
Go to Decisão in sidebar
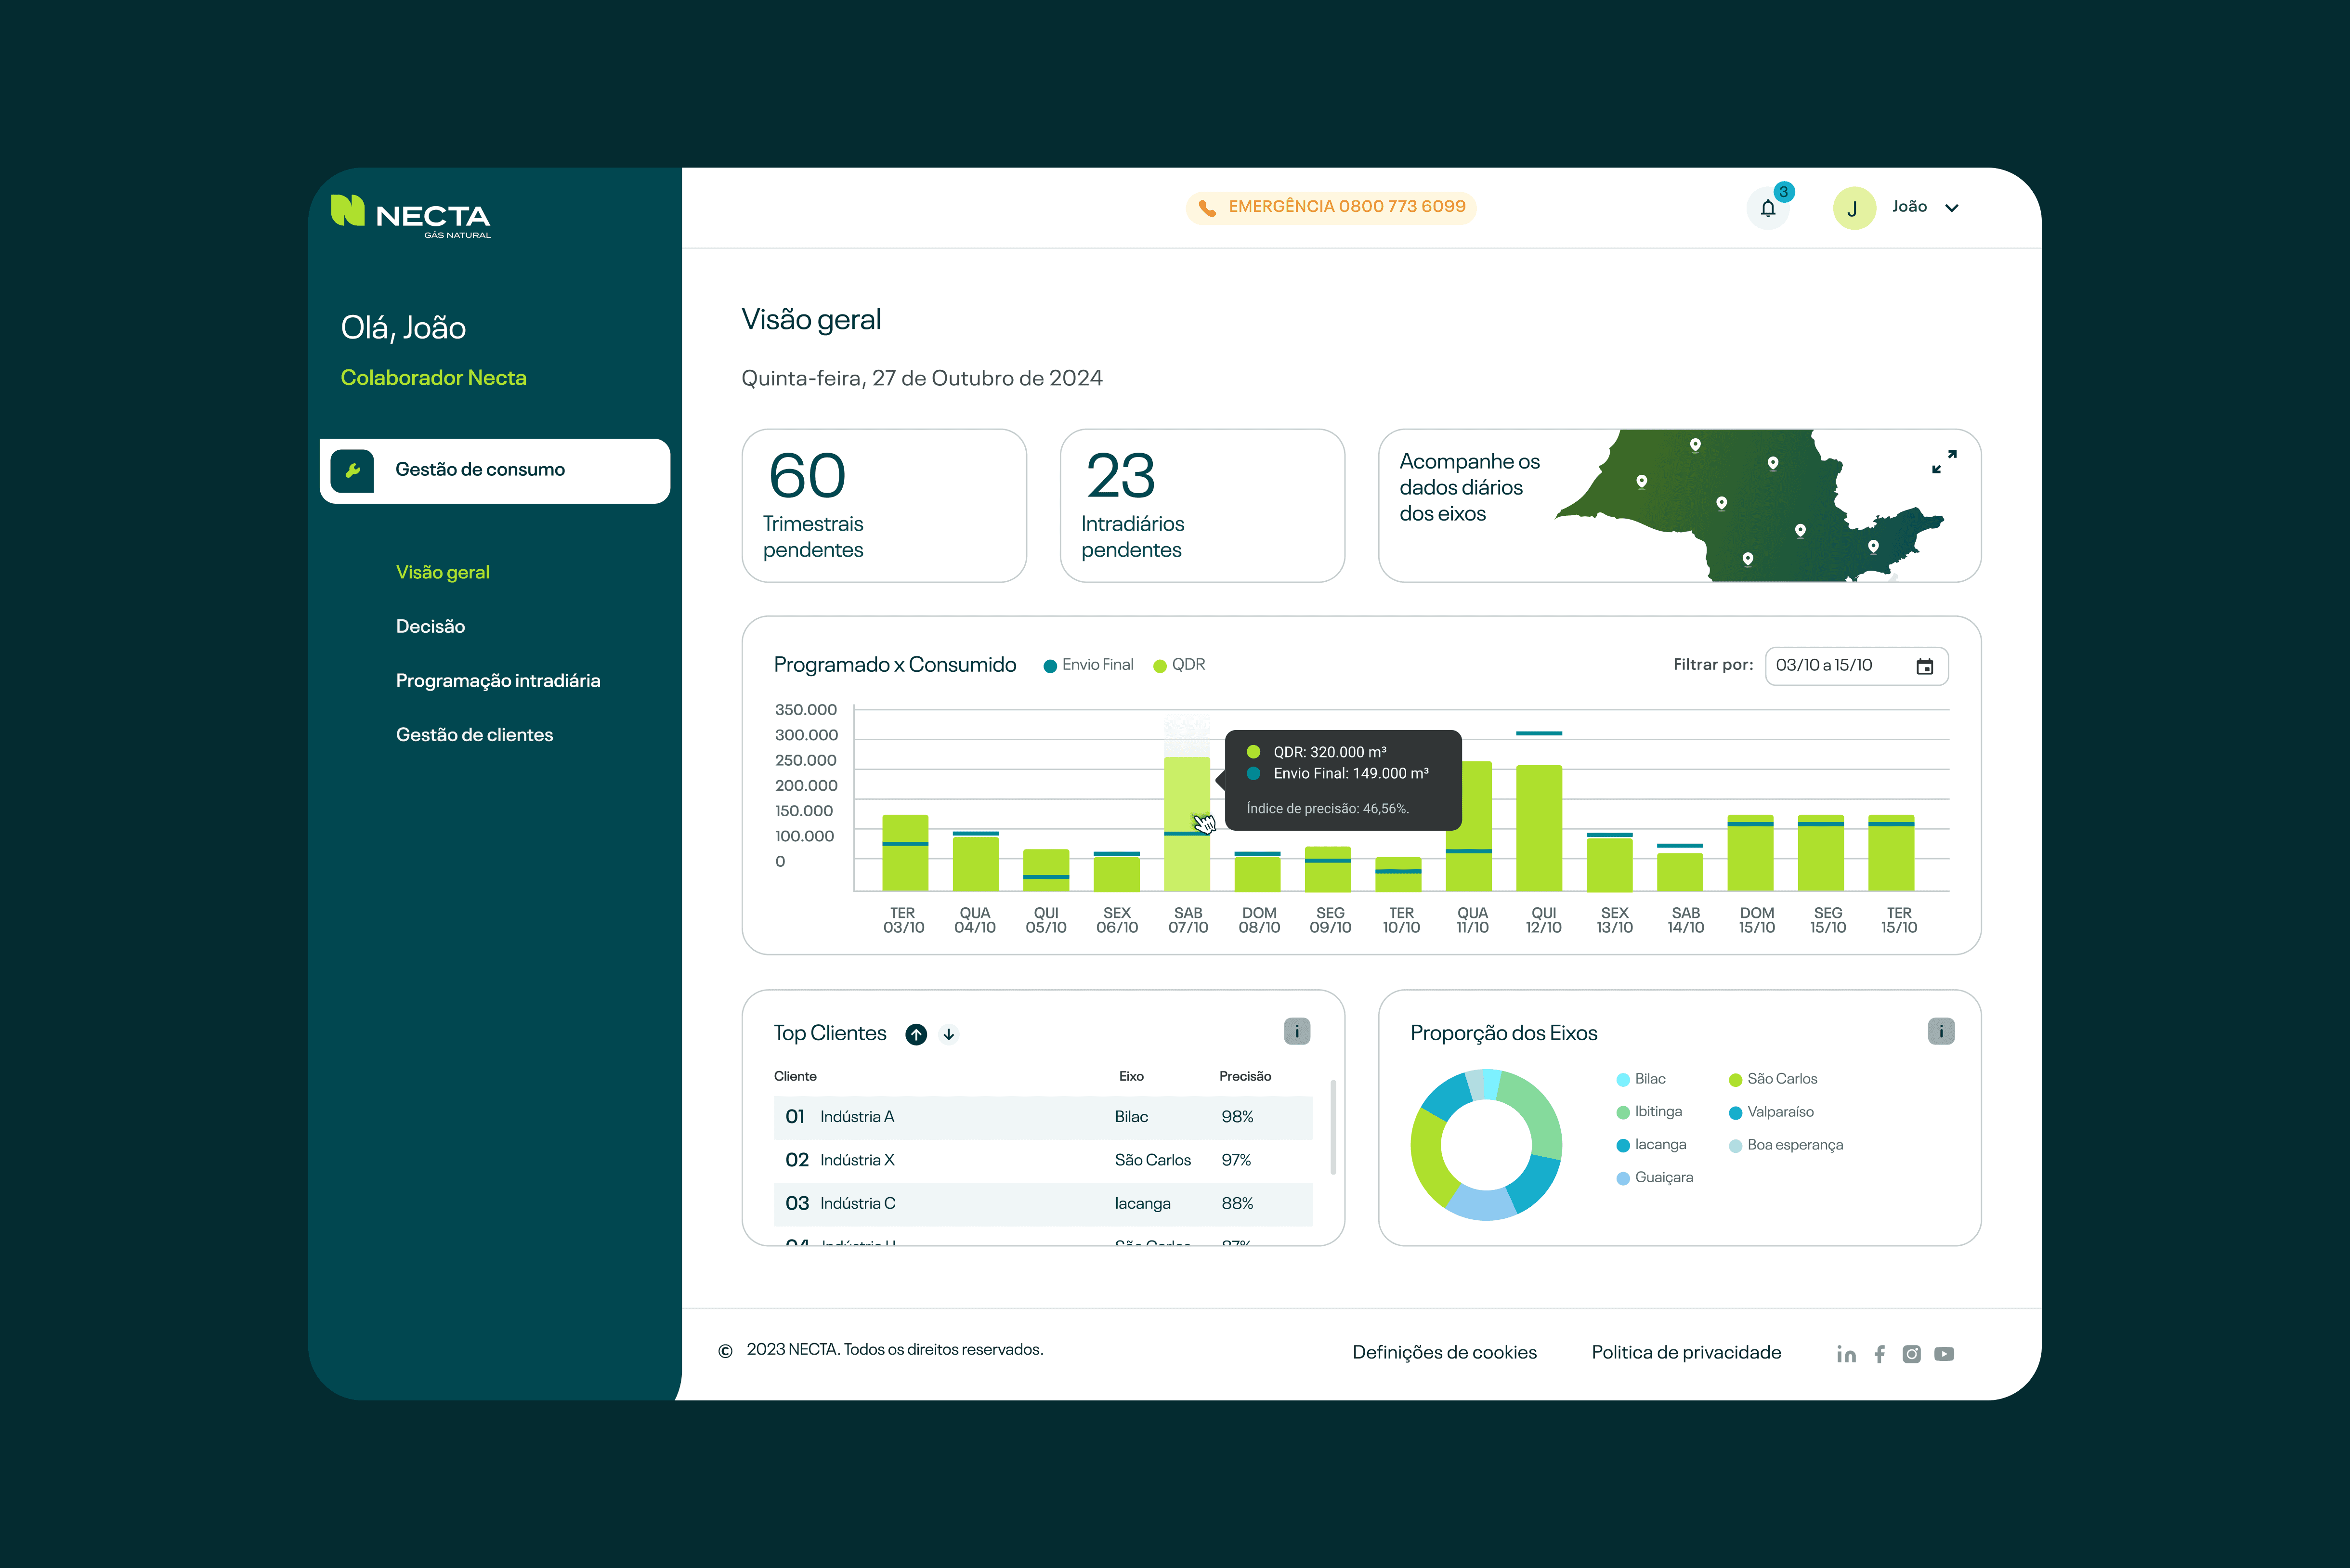tap(430, 627)
